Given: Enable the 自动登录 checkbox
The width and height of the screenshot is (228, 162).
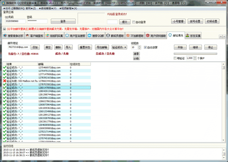Looking at the screenshot, I should [134, 22].
